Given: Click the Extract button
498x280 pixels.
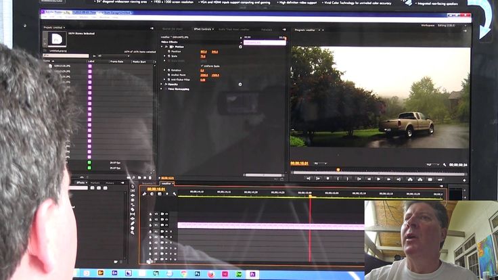Looking at the screenshot, I should [x=420, y=179].
